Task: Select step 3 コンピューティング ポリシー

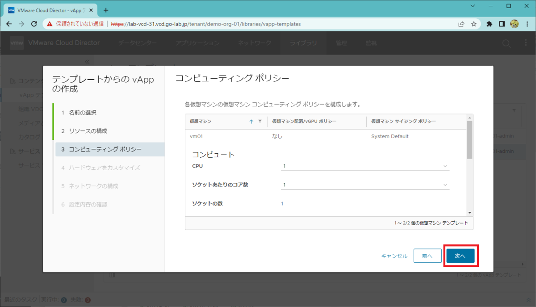Action: pos(110,149)
